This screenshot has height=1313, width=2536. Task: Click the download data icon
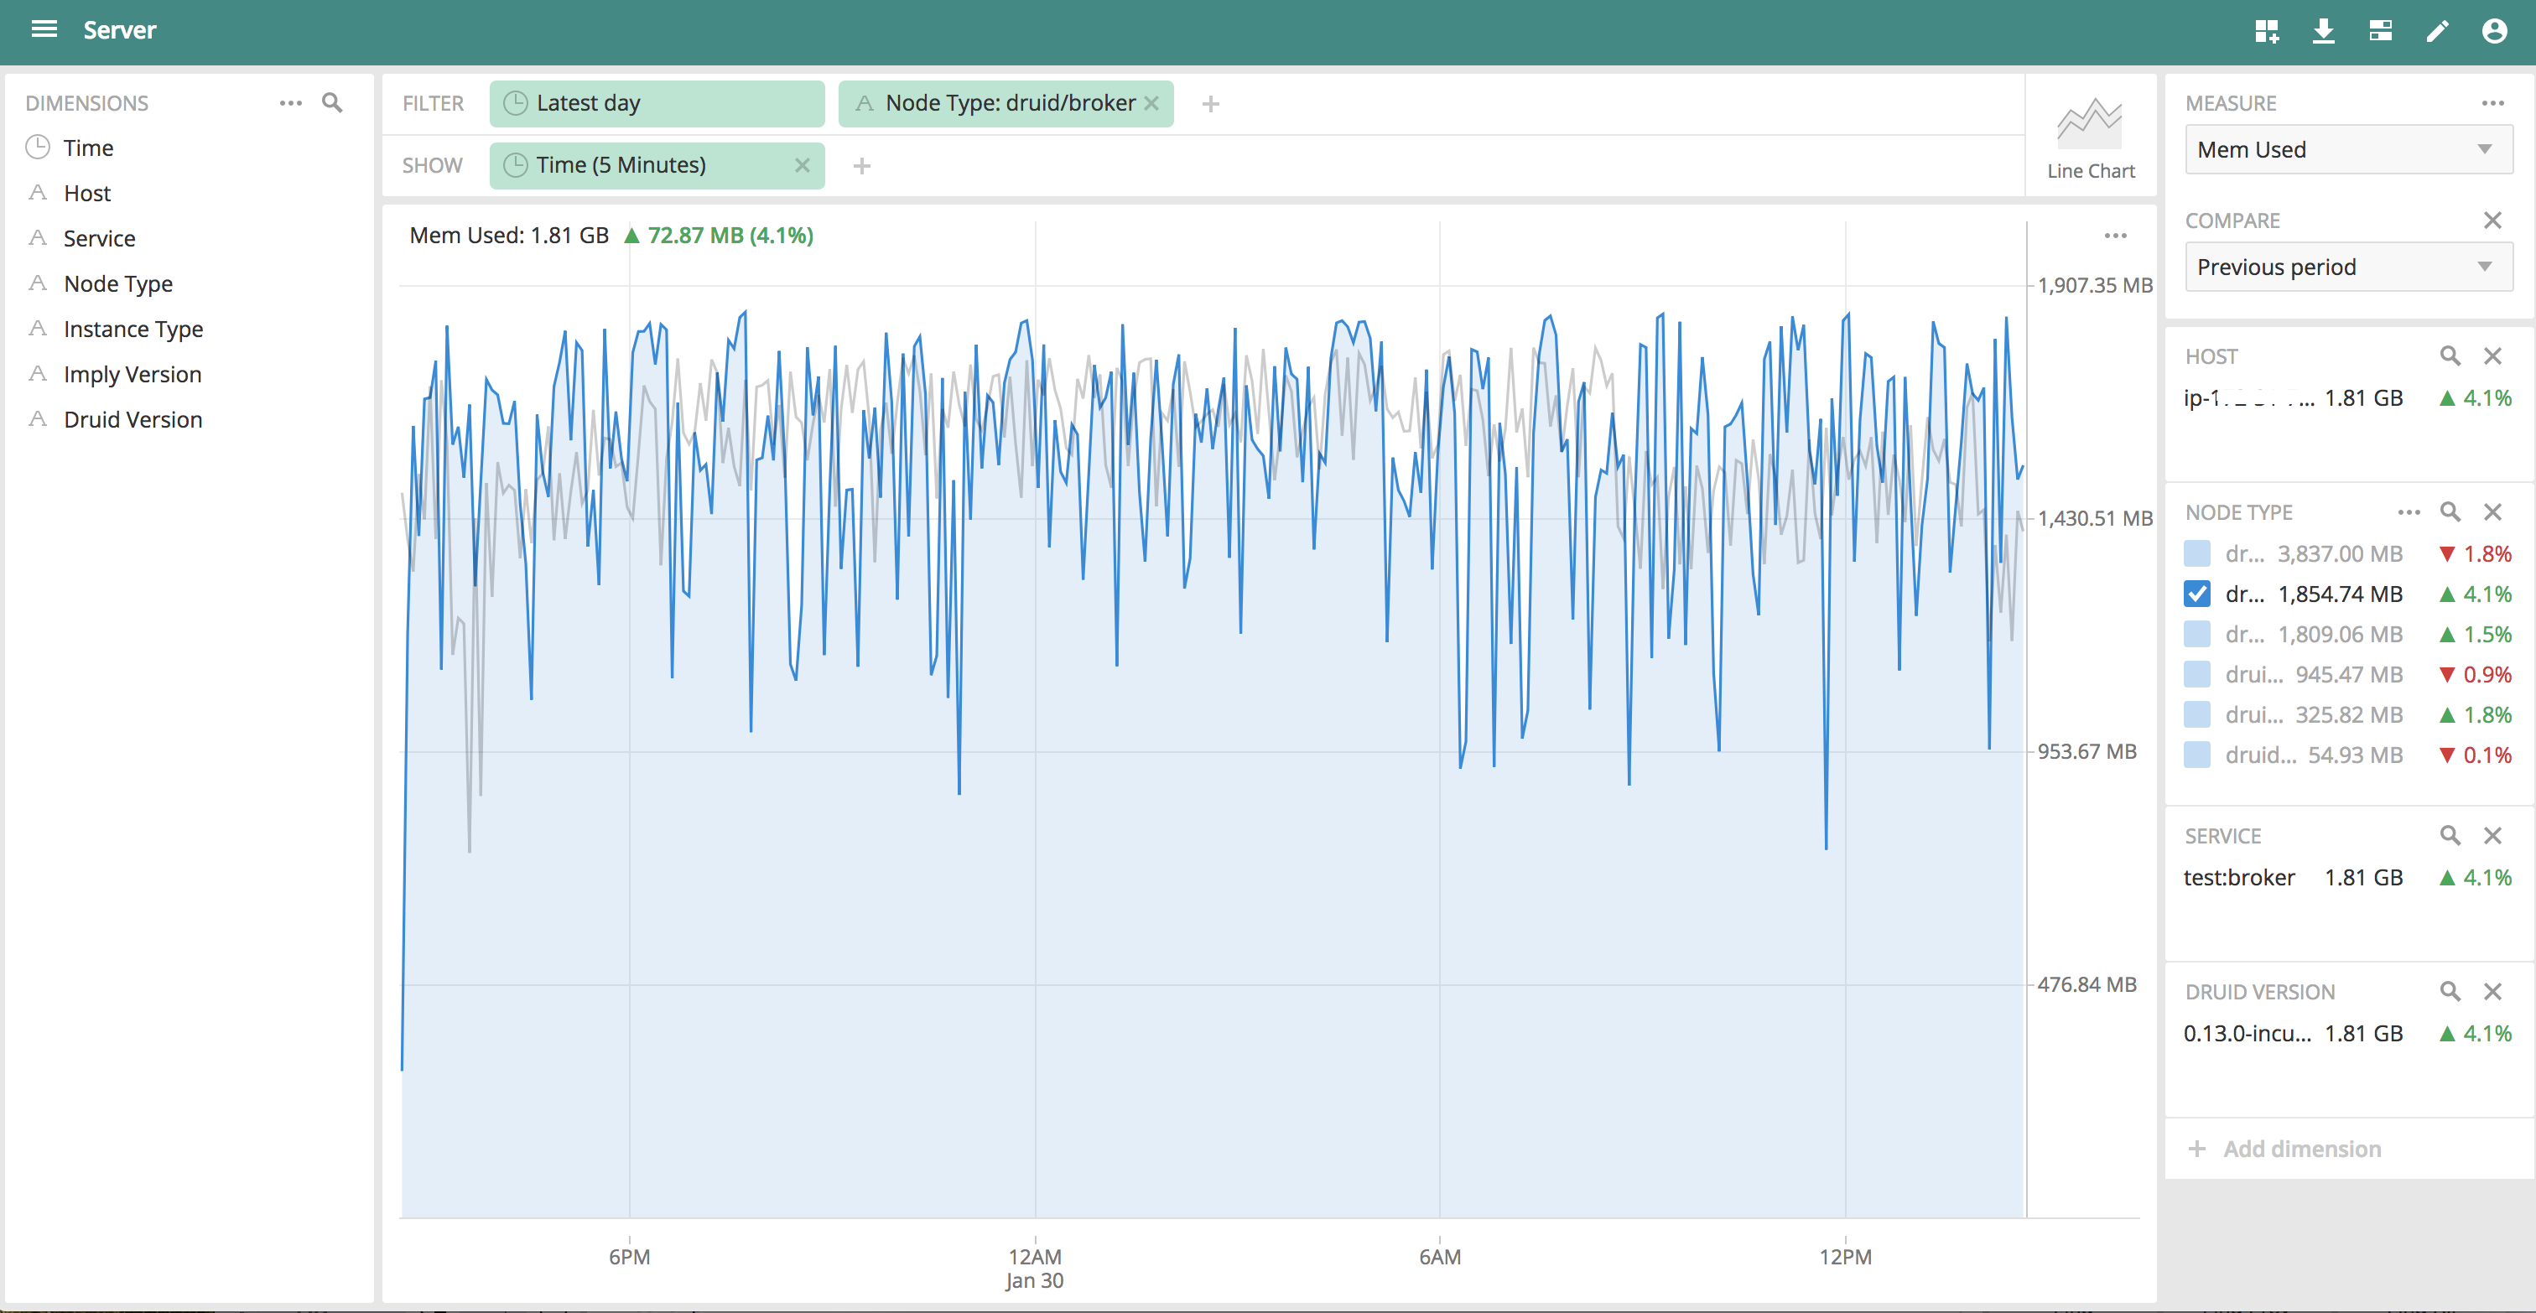pyautogui.click(x=2323, y=30)
